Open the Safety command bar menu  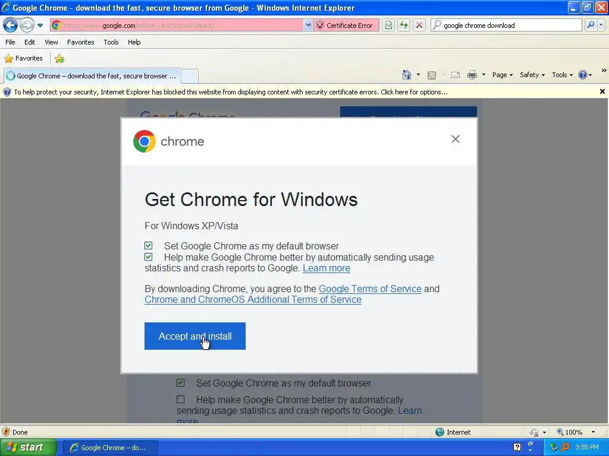tap(532, 75)
